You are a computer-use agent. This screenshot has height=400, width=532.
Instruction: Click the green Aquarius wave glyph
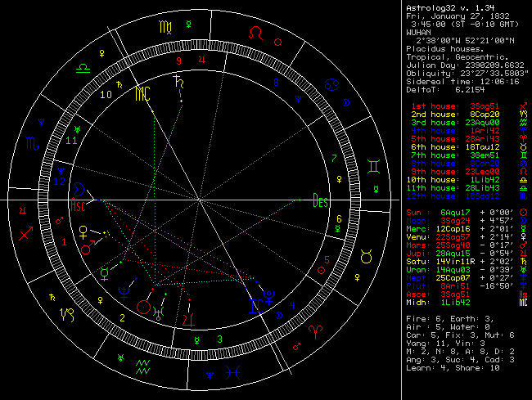click(142, 366)
